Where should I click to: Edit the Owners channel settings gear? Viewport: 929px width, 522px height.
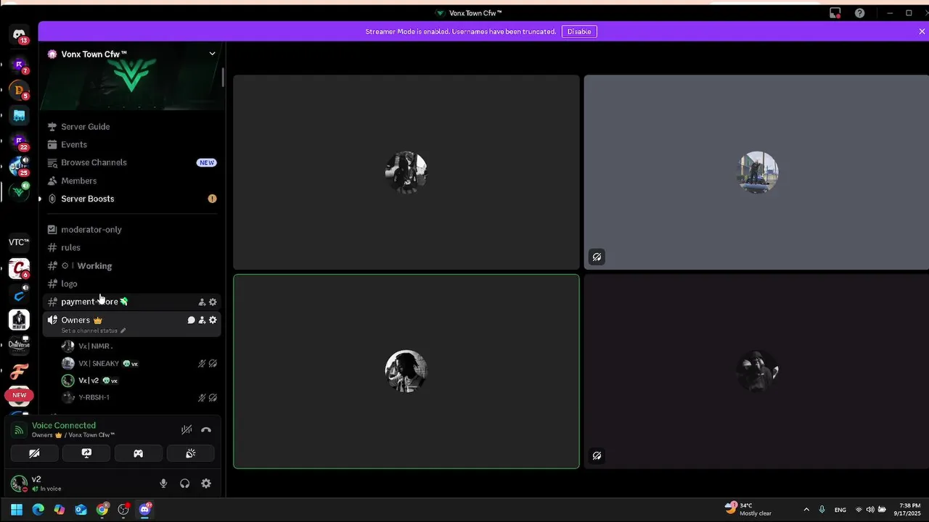pos(213,320)
